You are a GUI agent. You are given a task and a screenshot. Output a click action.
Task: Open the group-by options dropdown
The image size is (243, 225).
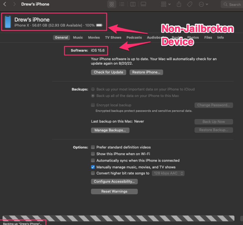(166, 4)
